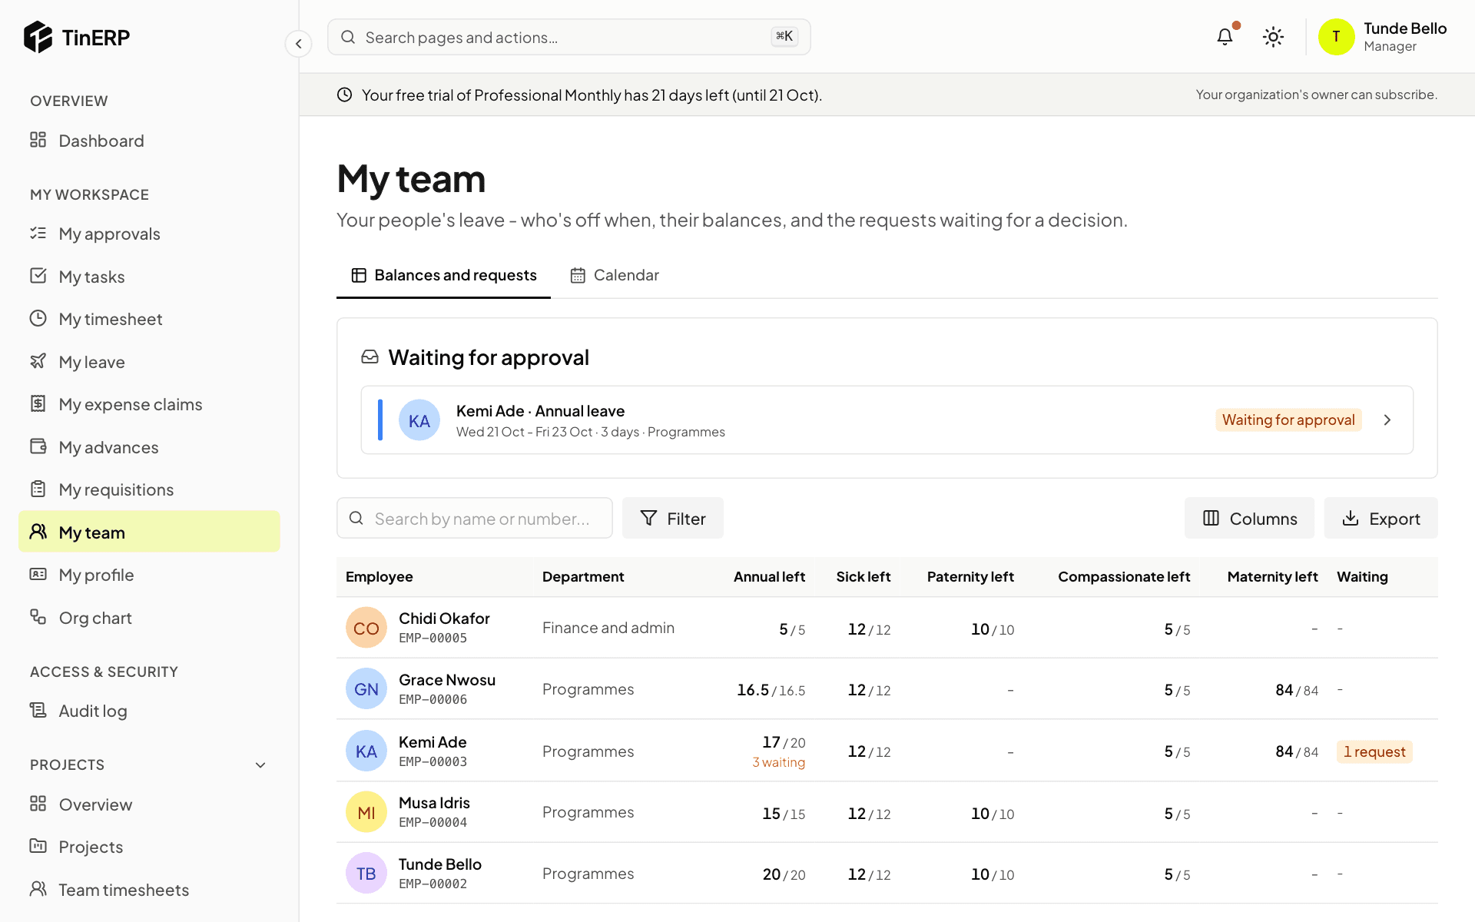Toggle the light/dark theme sun icon
The height and width of the screenshot is (922, 1475).
1273,37
